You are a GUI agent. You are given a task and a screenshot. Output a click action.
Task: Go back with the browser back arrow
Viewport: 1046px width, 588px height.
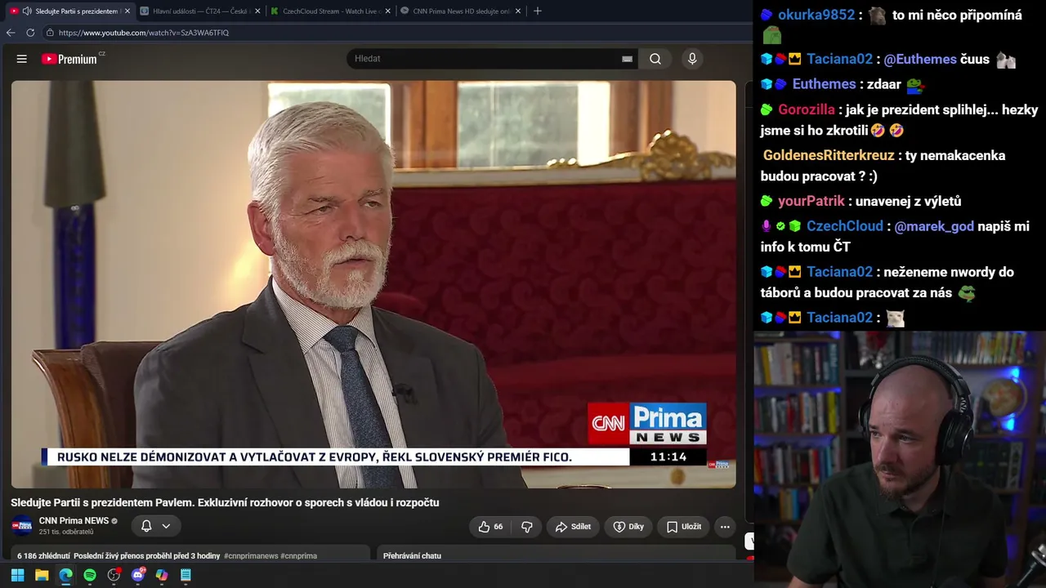coord(11,33)
